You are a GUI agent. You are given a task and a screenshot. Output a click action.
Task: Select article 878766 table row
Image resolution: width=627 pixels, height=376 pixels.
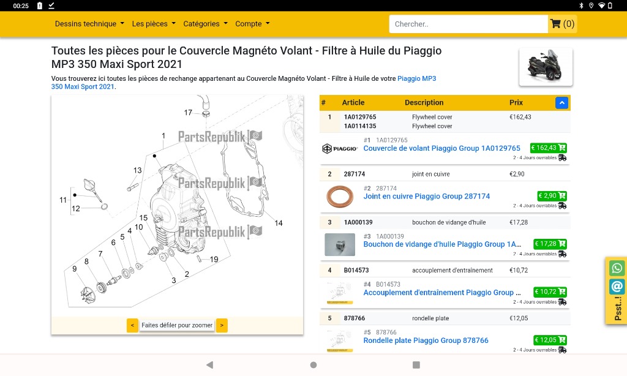click(x=445, y=318)
